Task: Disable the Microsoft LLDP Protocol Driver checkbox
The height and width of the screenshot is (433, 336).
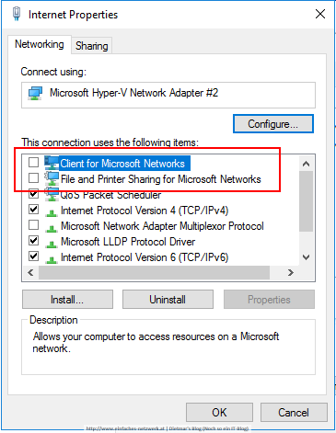Action: [x=33, y=241]
